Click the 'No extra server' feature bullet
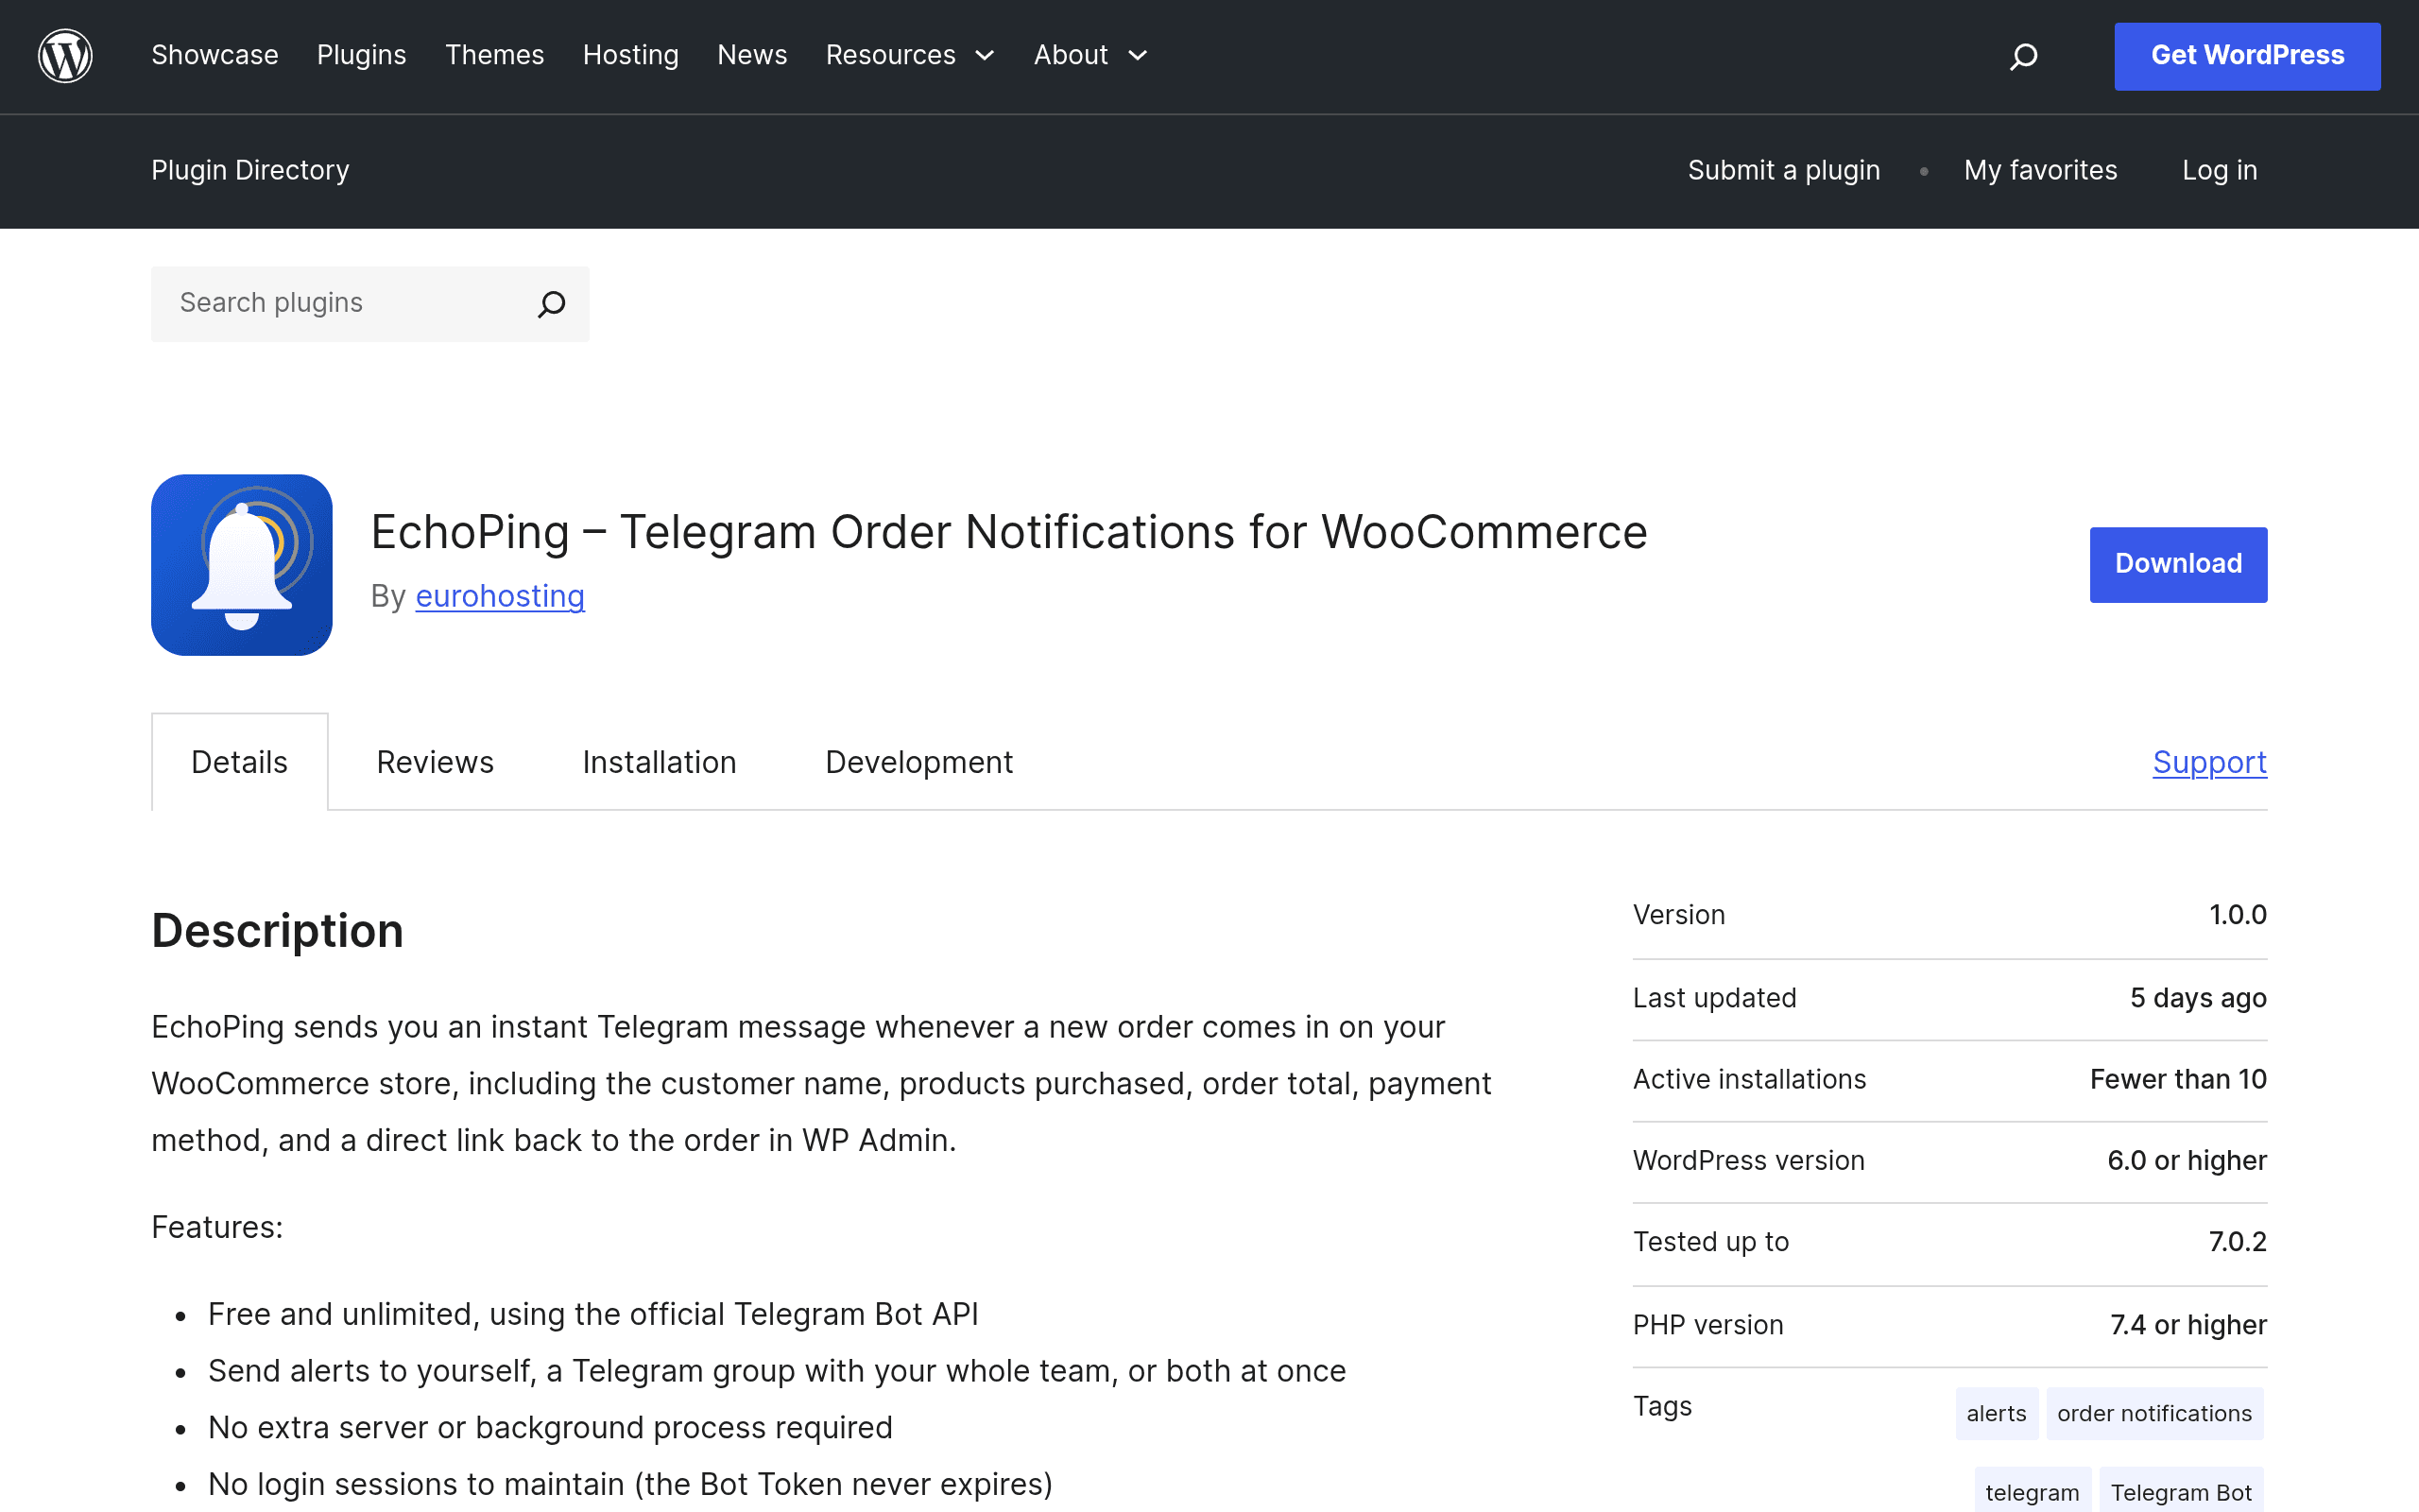 click(550, 1427)
